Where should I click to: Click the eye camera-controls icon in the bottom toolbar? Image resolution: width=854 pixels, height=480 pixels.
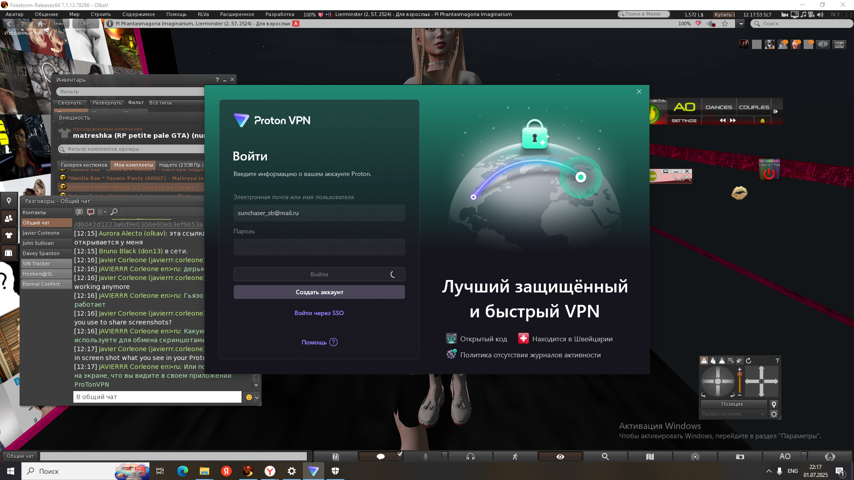[560, 456]
